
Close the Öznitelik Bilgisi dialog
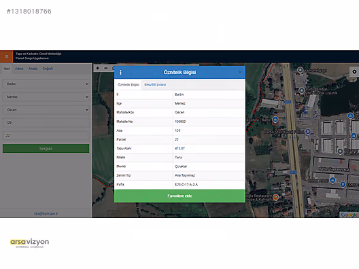click(240, 73)
